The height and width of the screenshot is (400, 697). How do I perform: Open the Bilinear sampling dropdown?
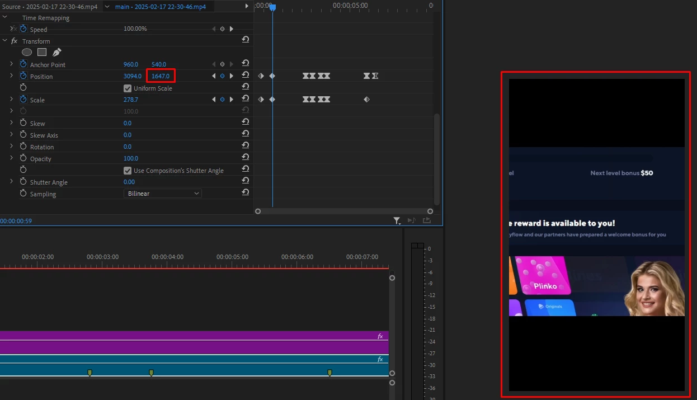point(163,194)
